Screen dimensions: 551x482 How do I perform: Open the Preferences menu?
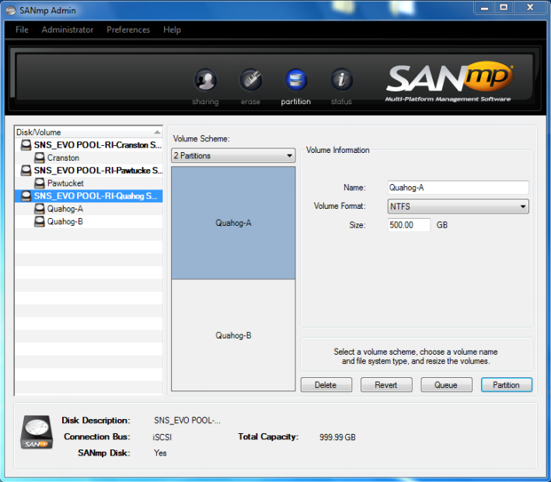point(128,29)
